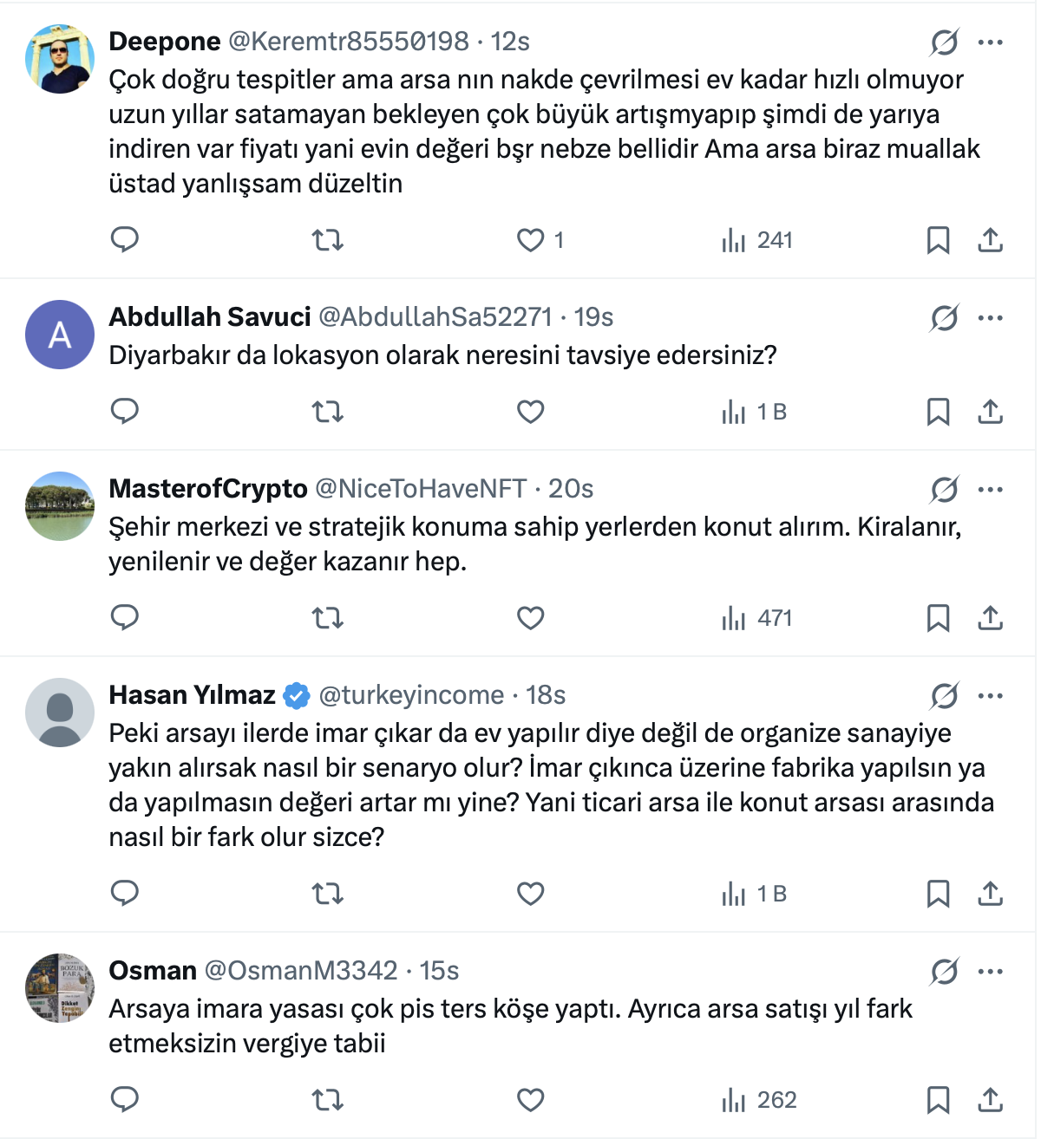Reply to Hasan Yılmaz's tweet
The image size is (1041, 1139).
click(x=125, y=893)
